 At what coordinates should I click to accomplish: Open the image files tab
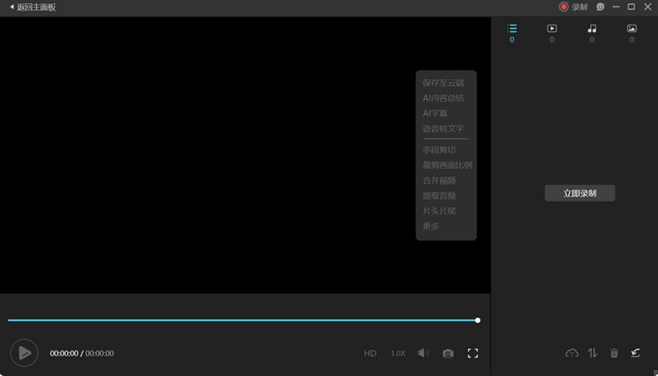(632, 29)
